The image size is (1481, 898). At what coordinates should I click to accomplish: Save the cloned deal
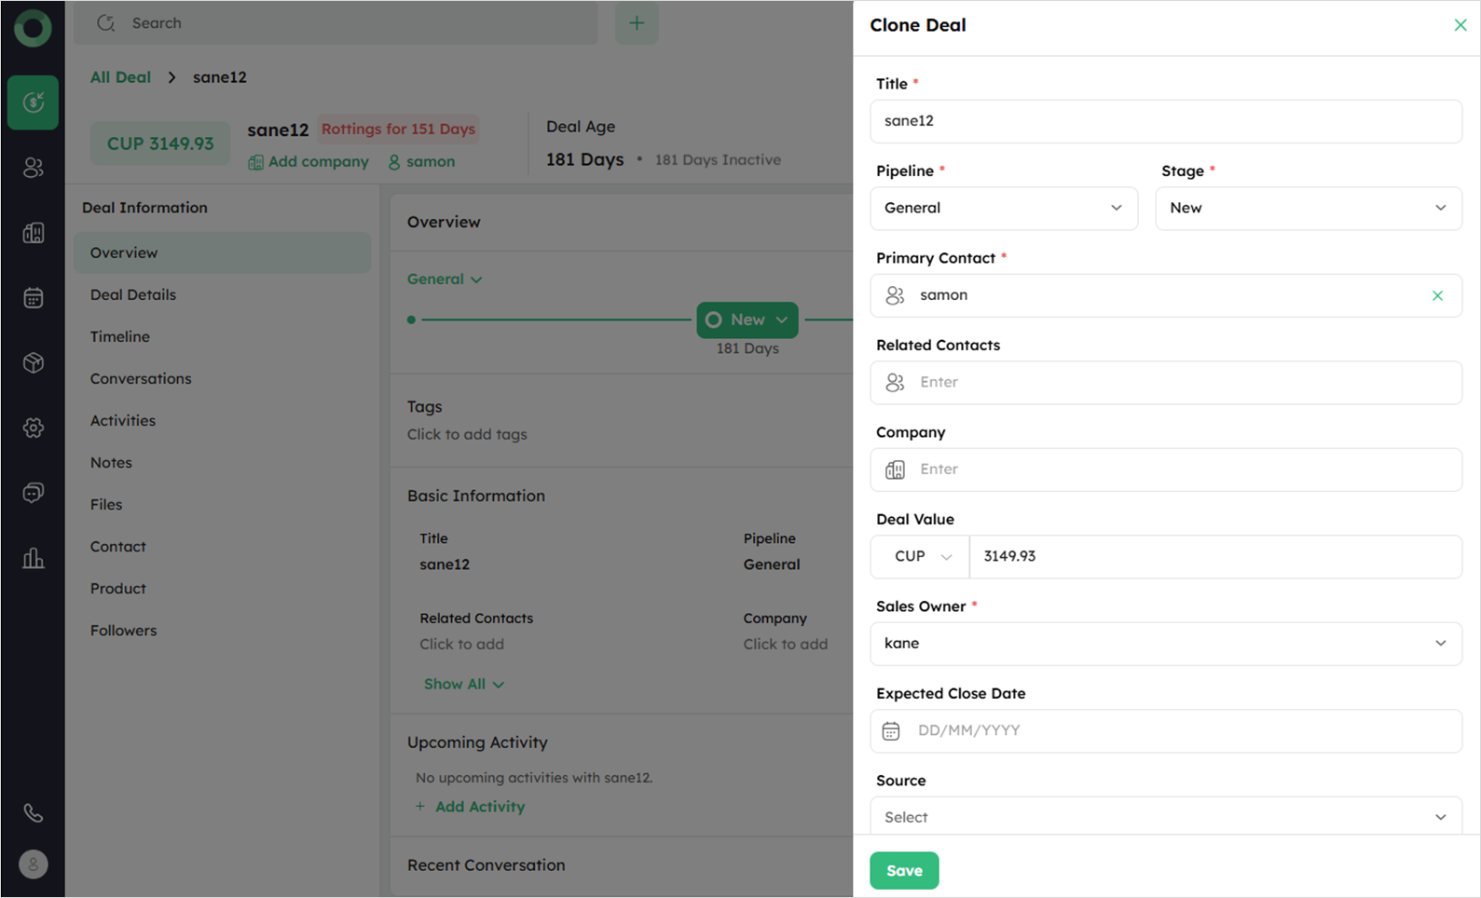904,870
